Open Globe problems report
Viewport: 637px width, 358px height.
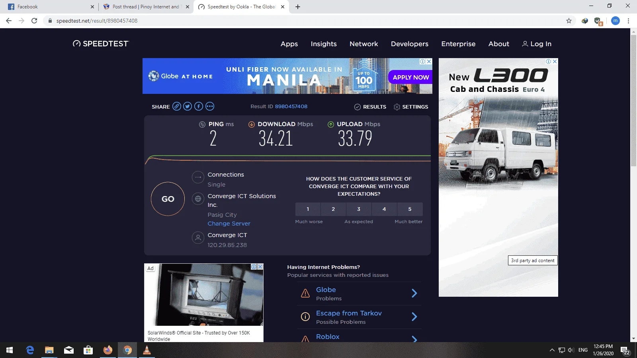tap(326, 290)
